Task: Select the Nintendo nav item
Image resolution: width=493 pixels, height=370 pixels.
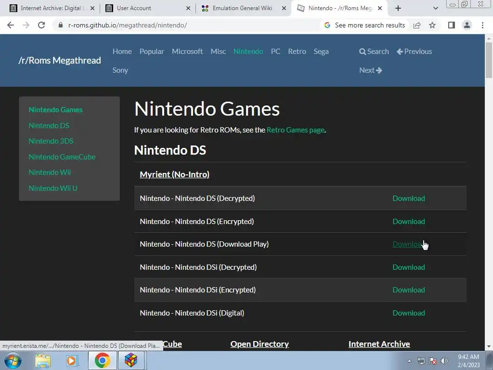Action: [248, 51]
